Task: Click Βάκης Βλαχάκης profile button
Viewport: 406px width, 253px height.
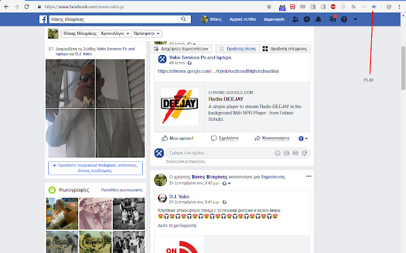Action: pos(80,34)
